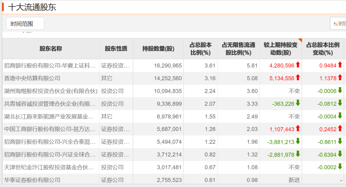Click the red up arrow beside 5,134,556
This screenshot has width=346, height=187.
298,78
